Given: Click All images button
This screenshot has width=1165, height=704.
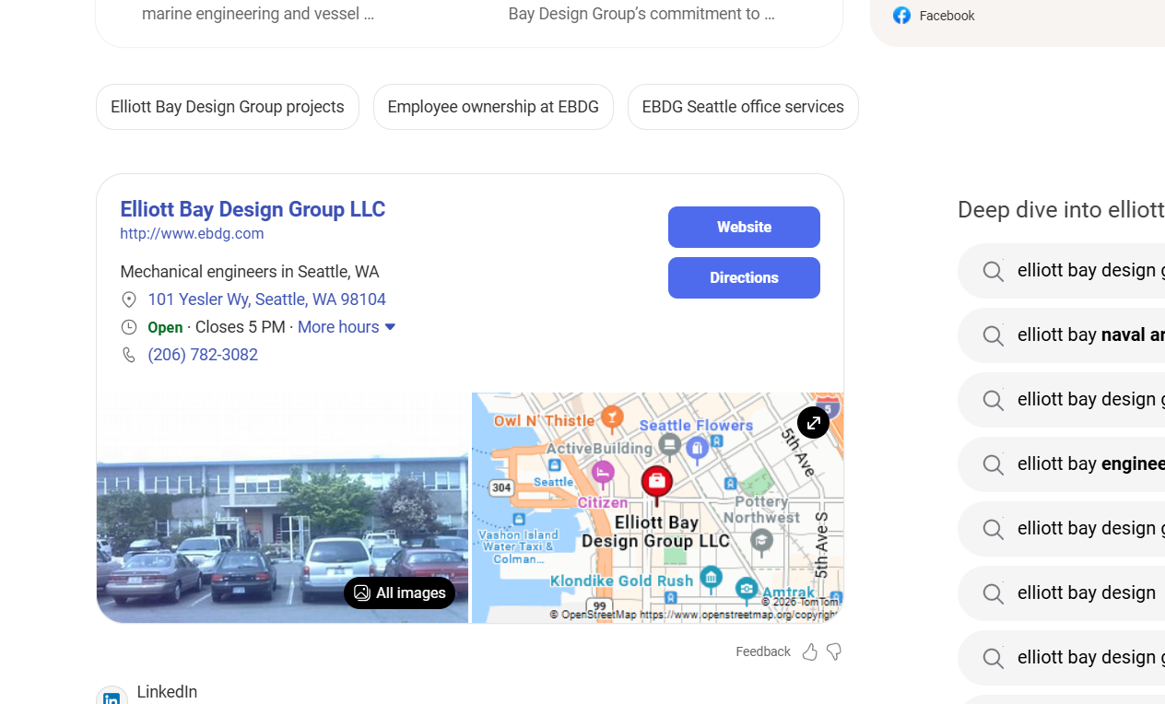Looking at the screenshot, I should point(399,593).
